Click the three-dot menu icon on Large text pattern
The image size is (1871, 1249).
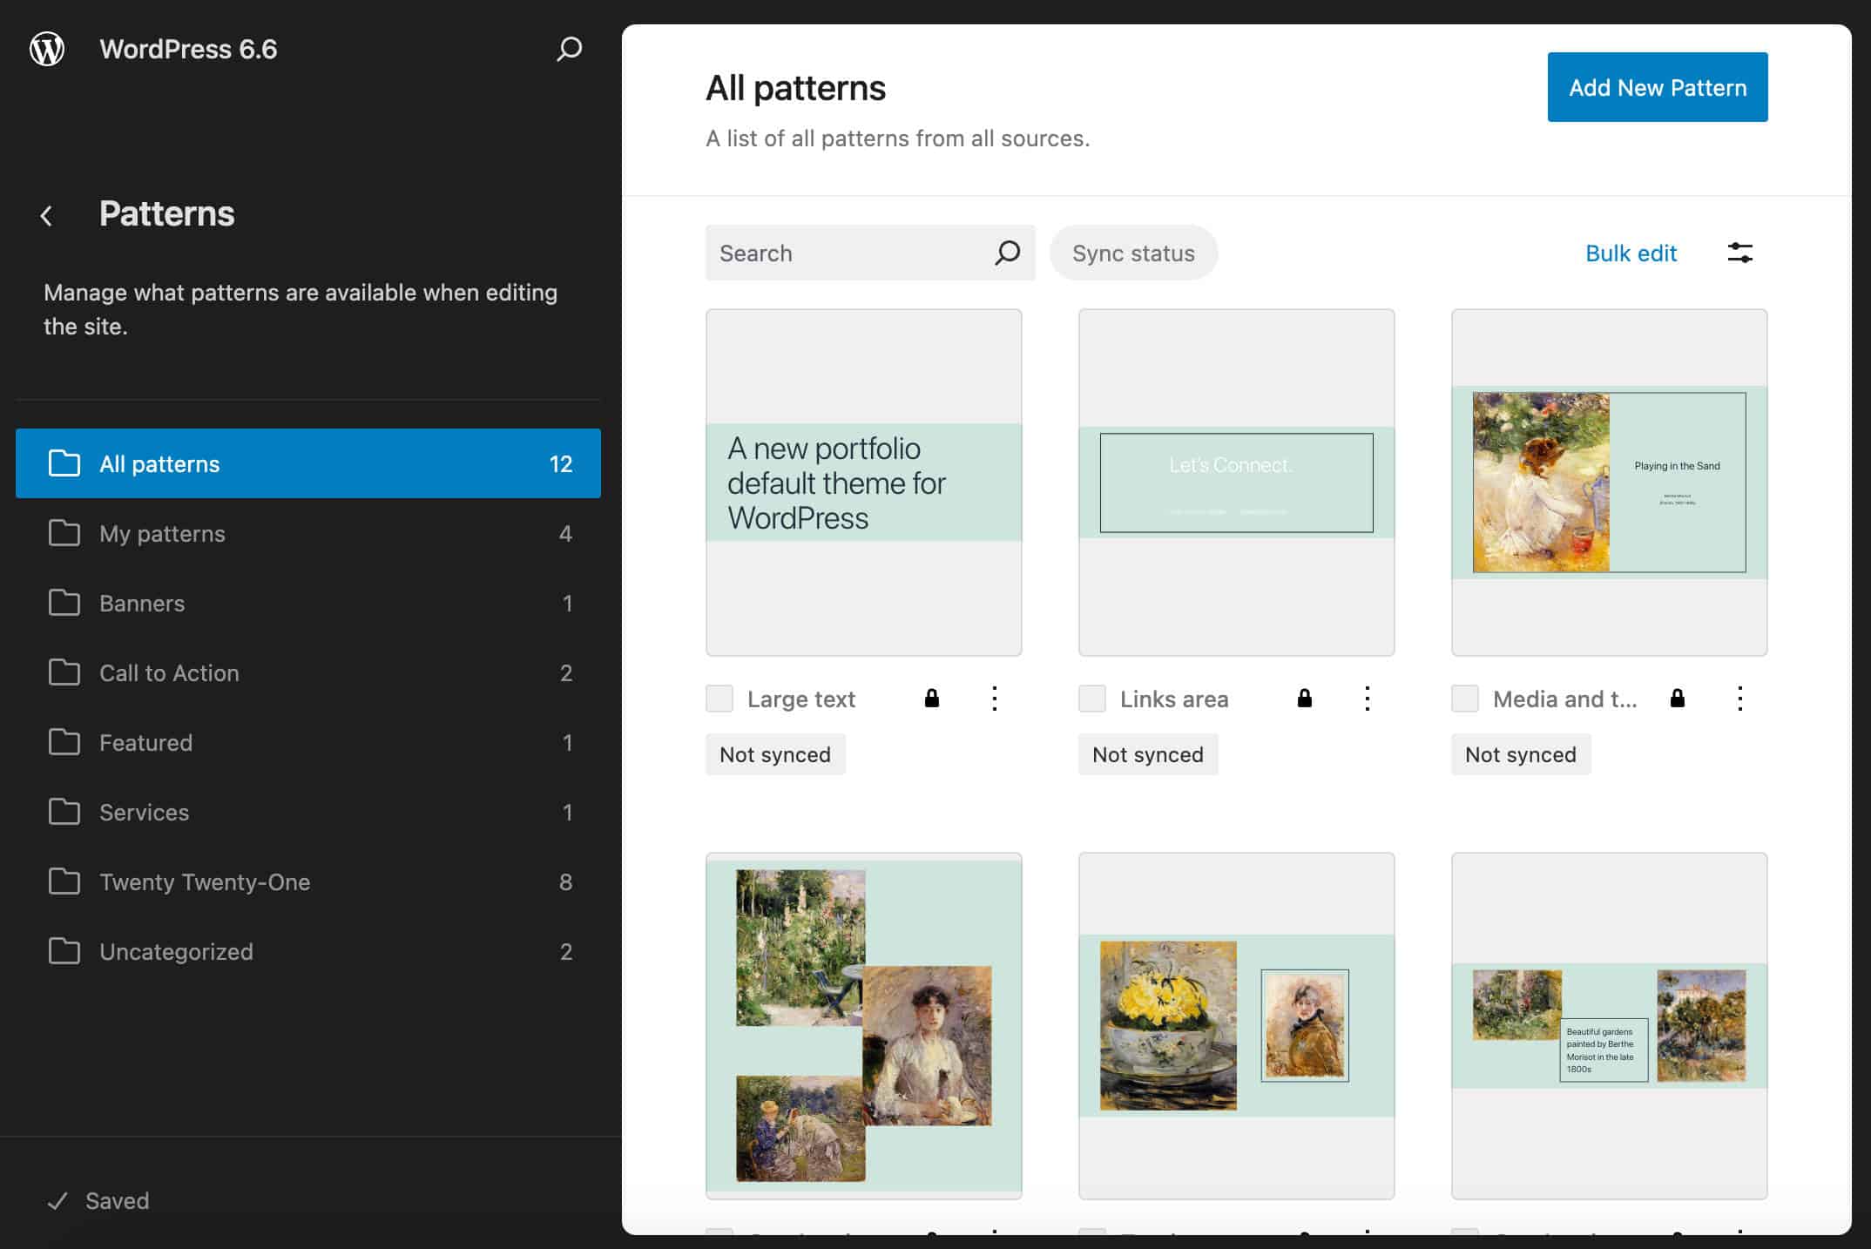996,699
